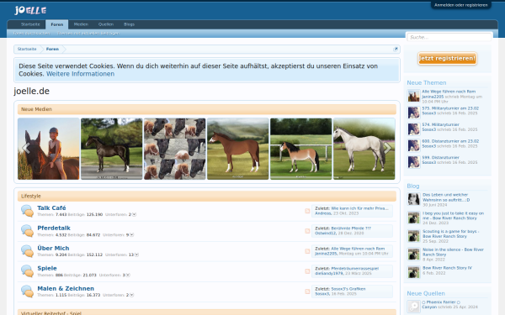Open avatar beside '575. Militaryturnier am 23.02'
Image resolution: width=505 pixels, height=315 pixels.
point(413,113)
